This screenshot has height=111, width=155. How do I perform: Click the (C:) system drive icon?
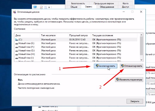point(16,39)
